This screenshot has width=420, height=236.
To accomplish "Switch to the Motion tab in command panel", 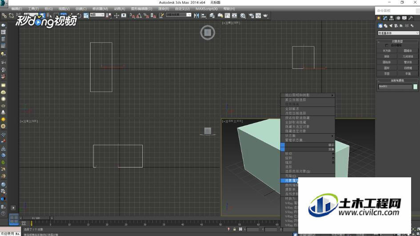I will 398,18.
